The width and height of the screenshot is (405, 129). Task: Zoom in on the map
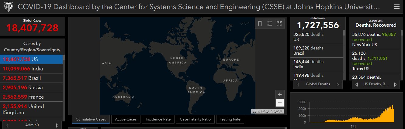(280, 94)
